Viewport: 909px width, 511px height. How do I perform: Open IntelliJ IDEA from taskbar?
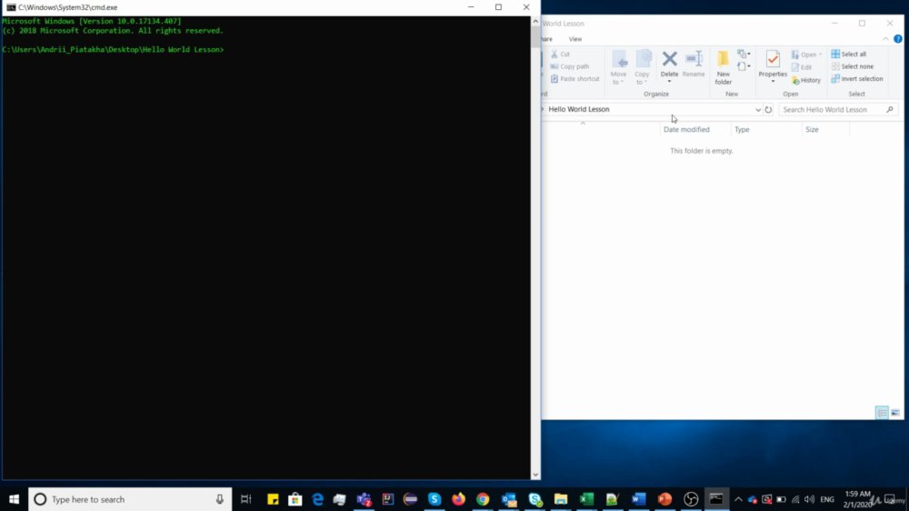pos(387,499)
